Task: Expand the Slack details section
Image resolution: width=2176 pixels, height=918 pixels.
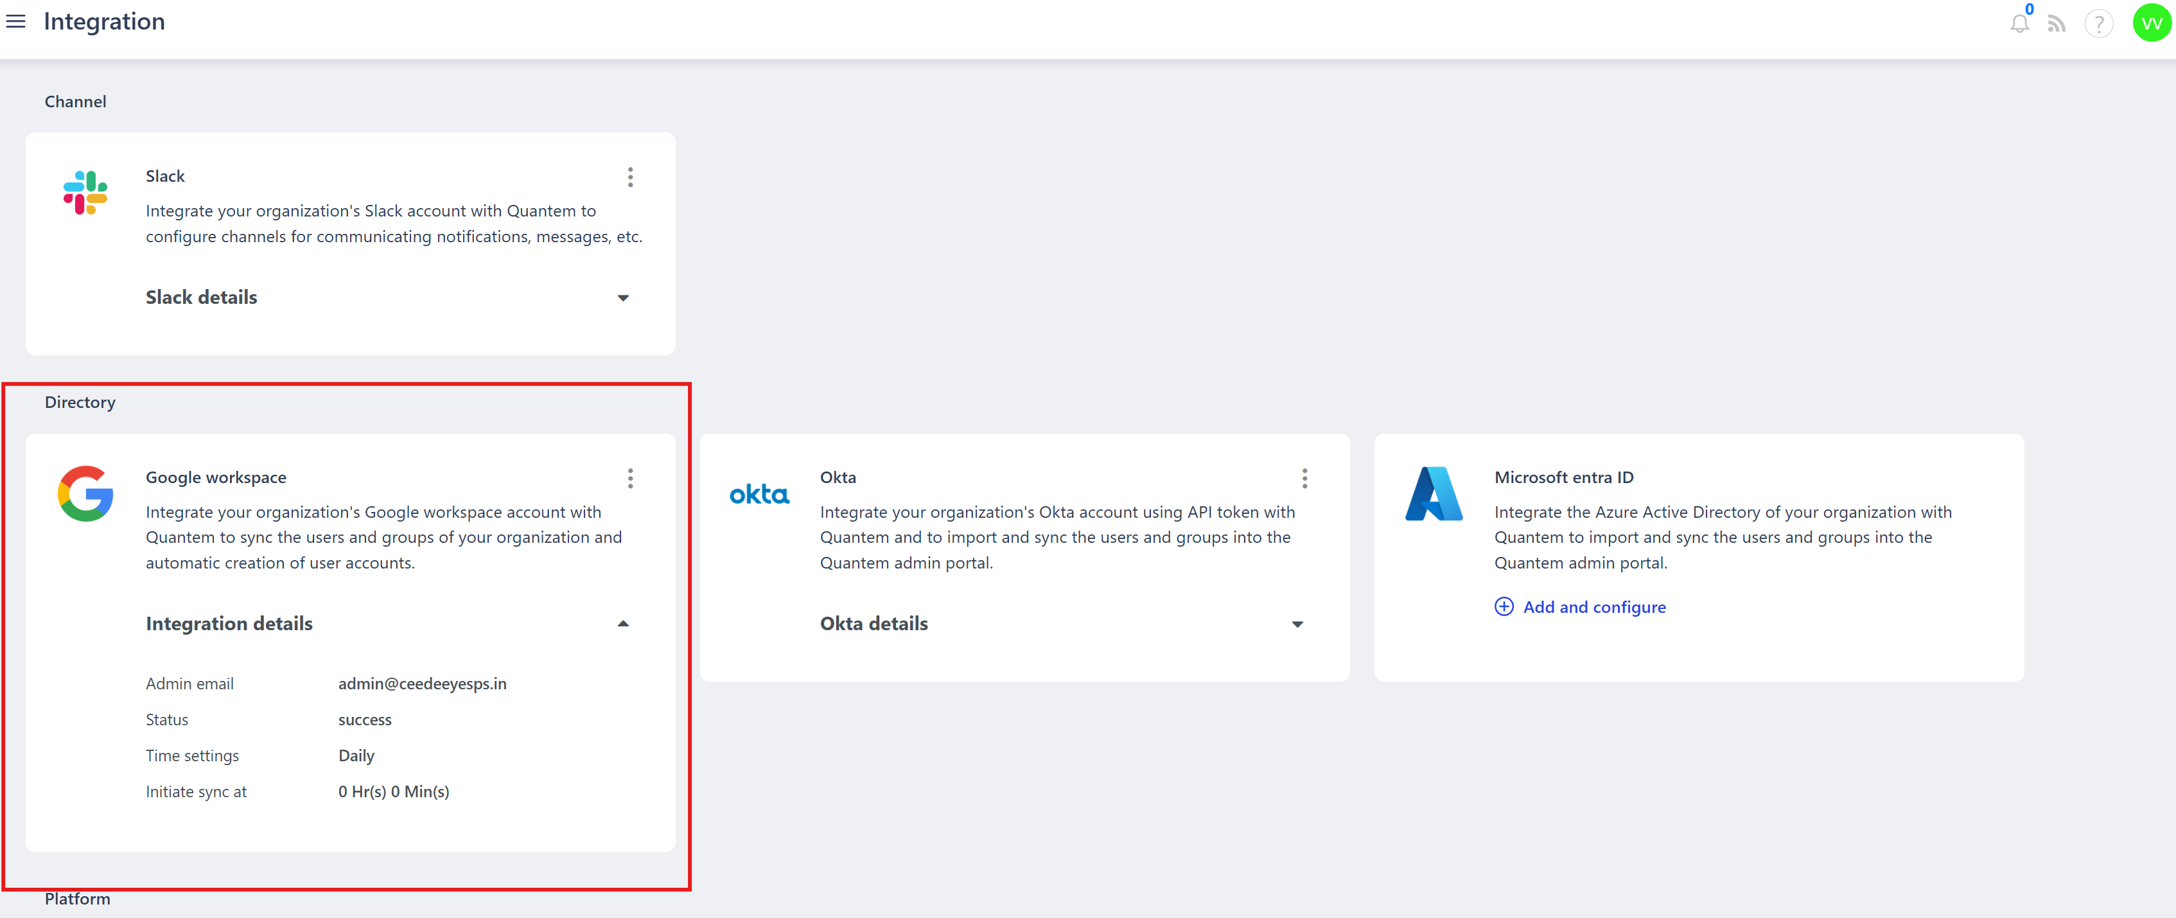Action: pyautogui.click(x=622, y=298)
